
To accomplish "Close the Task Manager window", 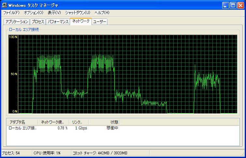I will coord(240,6).
